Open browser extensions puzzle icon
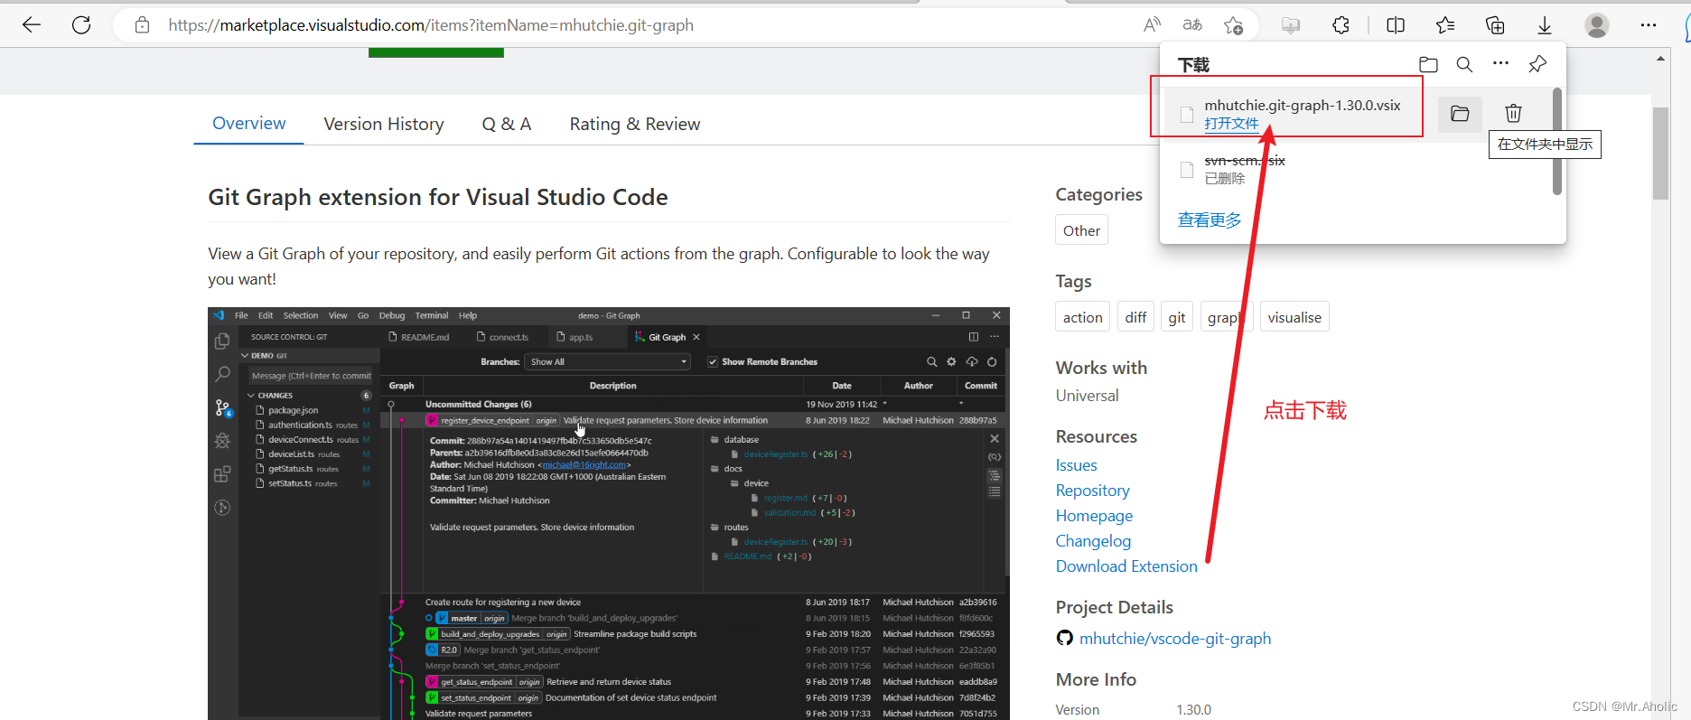 click(x=1341, y=25)
